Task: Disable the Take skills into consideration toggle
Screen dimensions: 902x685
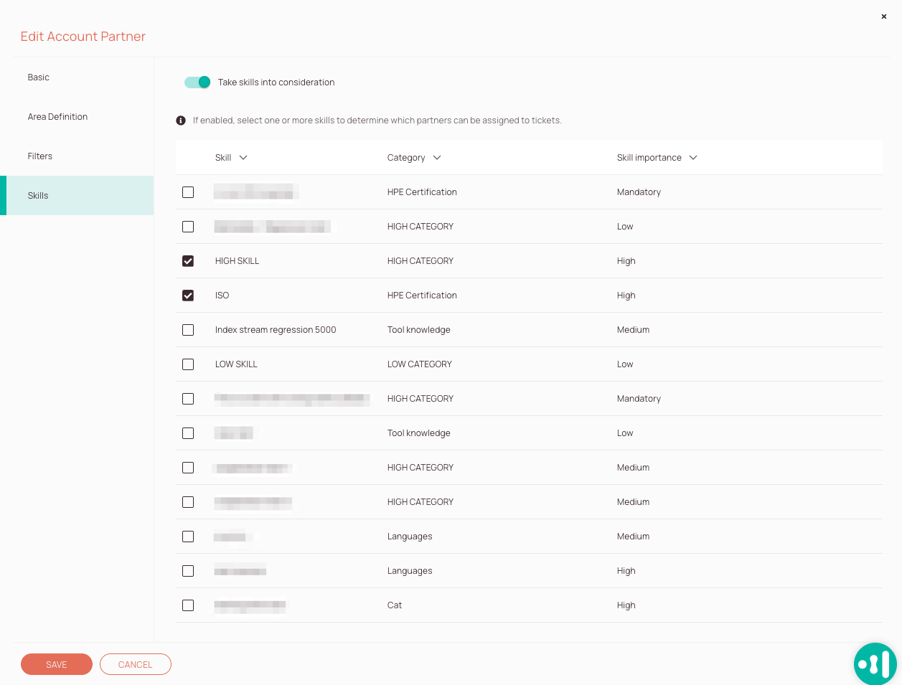Action: (x=197, y=82)
